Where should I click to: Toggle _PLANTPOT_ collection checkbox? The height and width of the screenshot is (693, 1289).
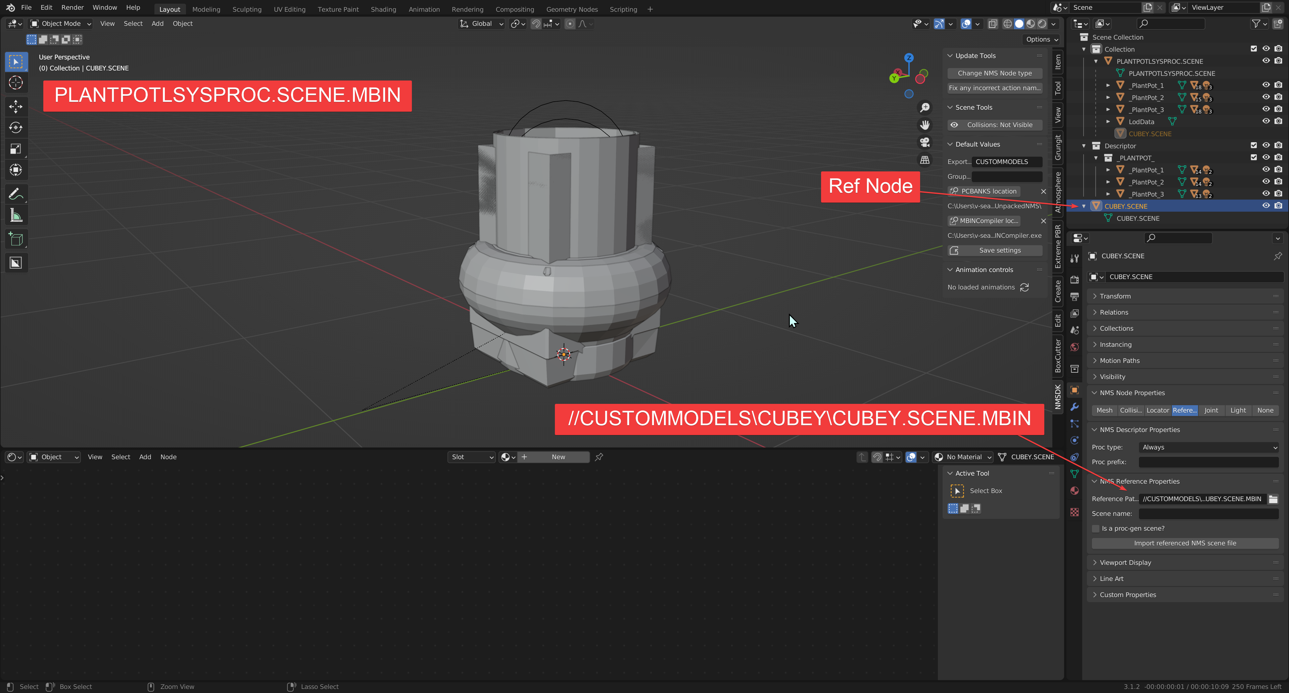(1253, 158)
